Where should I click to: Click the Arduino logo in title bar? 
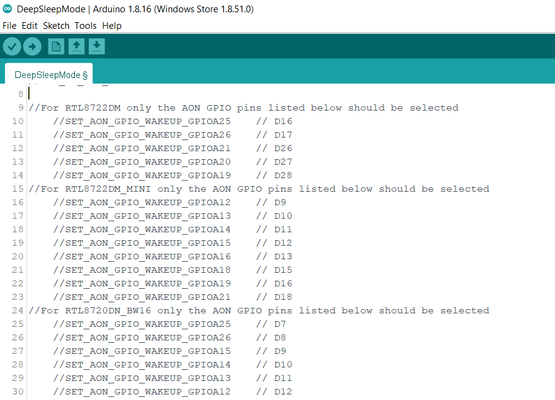7,9
